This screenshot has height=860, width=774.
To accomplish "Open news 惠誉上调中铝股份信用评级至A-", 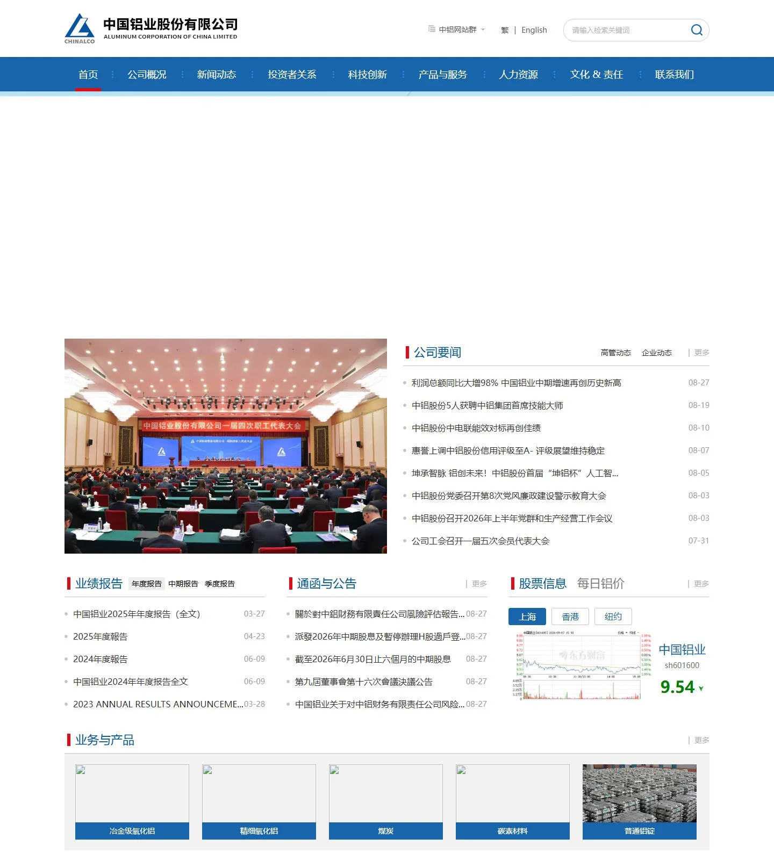I will click(x=508, y=450).
